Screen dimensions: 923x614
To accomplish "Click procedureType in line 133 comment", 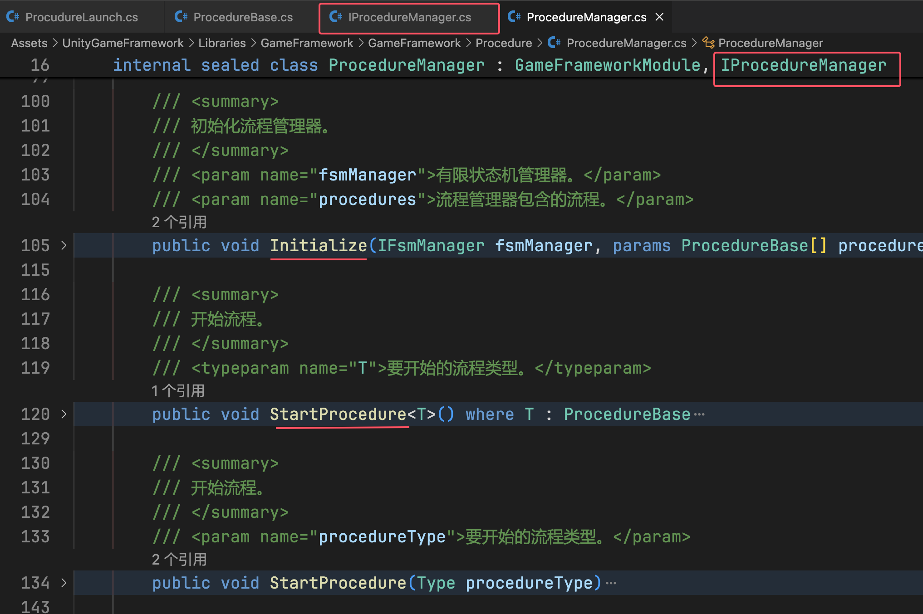I will point(382,536).
